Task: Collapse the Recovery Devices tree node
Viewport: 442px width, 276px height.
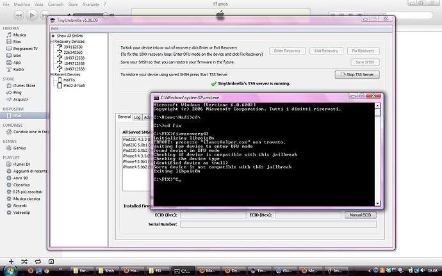Action: (x=53, y=41)
